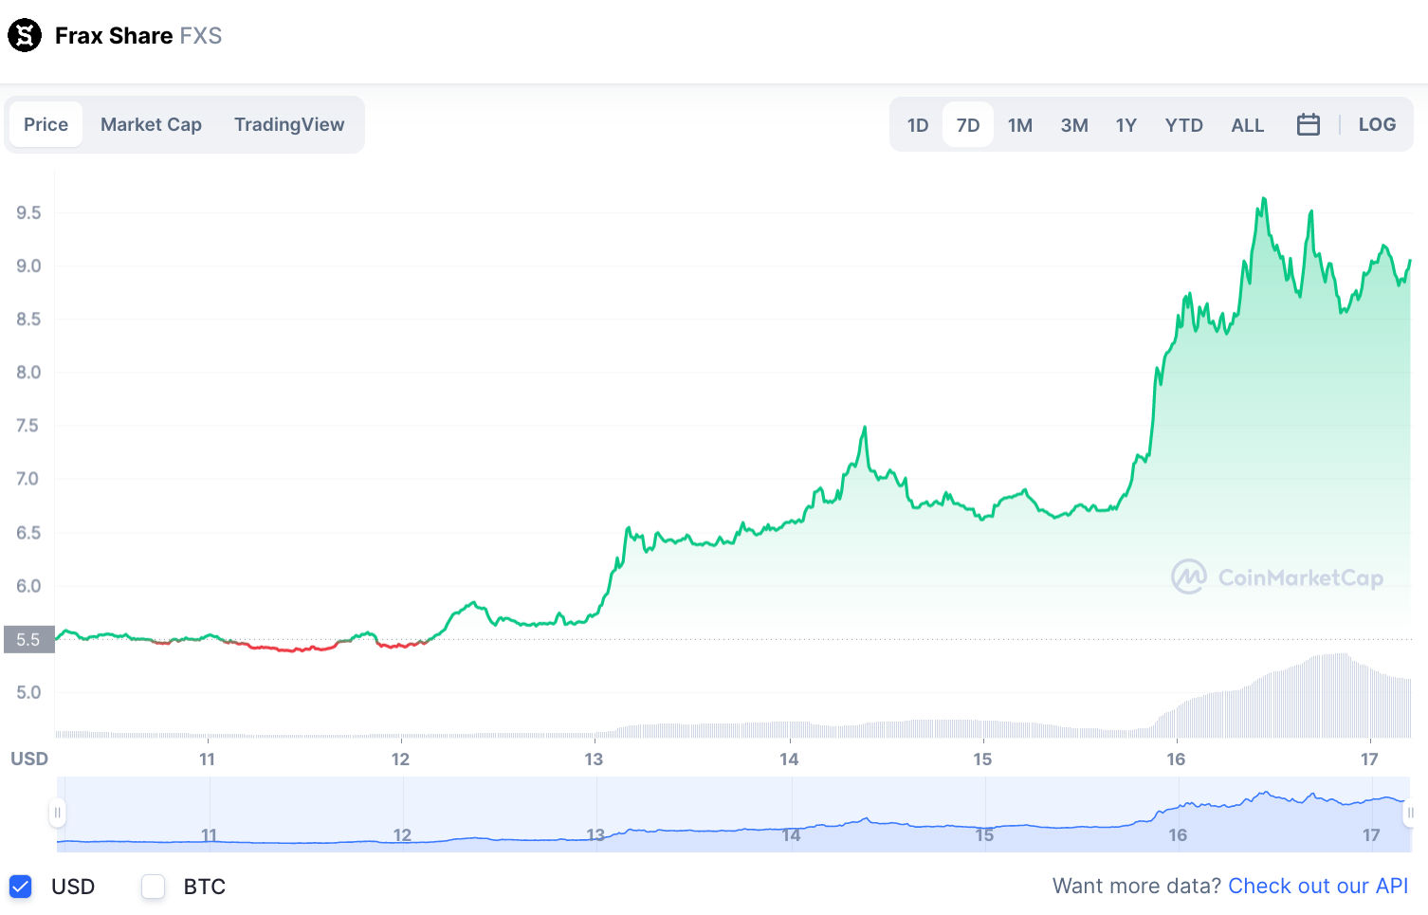This screenshot has width=1428, height=915.
Task: Click the 7.0 y-axis label
Action: pos(27,479)
